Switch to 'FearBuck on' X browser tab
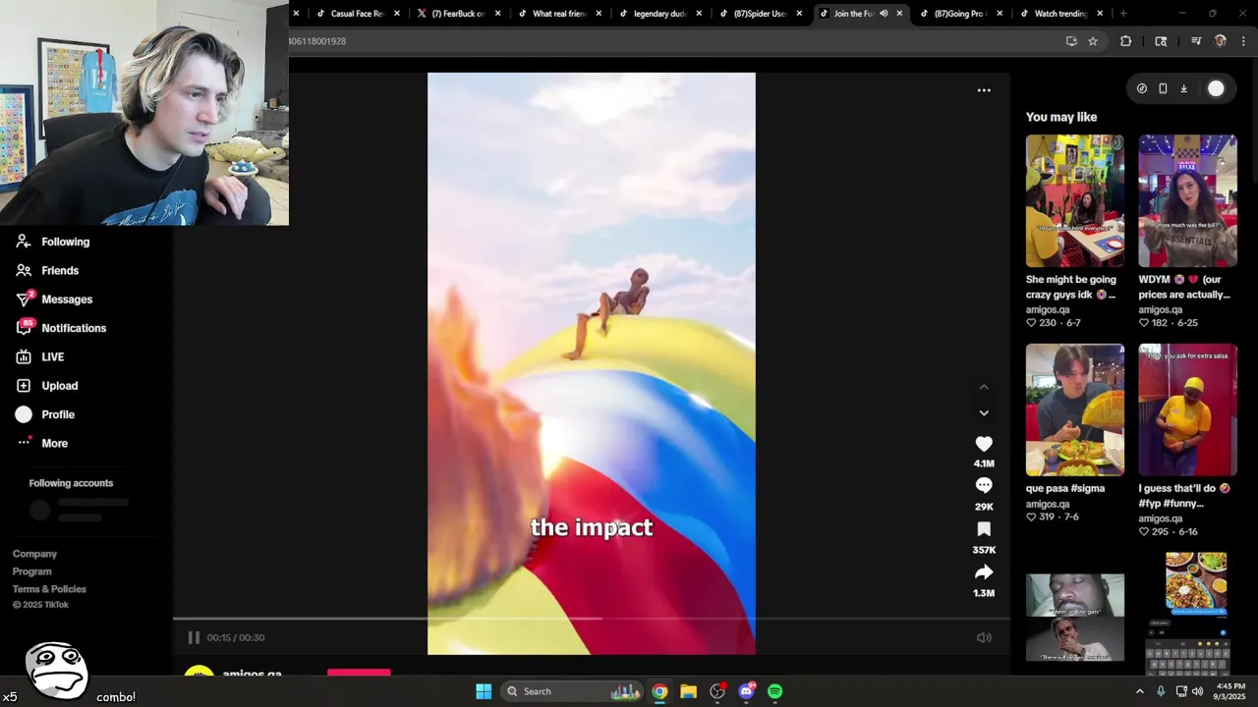This screenshot has height=707, width=1258. point(459,14)
